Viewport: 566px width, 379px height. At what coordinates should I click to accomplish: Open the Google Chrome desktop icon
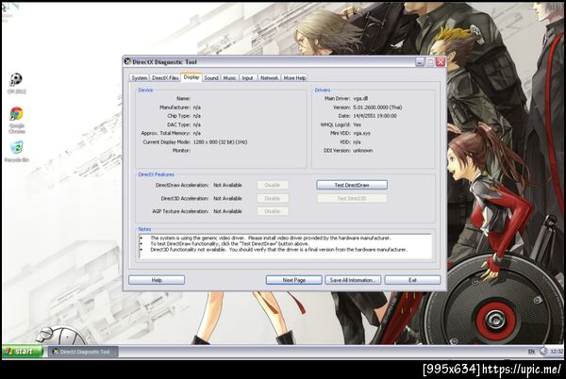click(x=17, y=120)
